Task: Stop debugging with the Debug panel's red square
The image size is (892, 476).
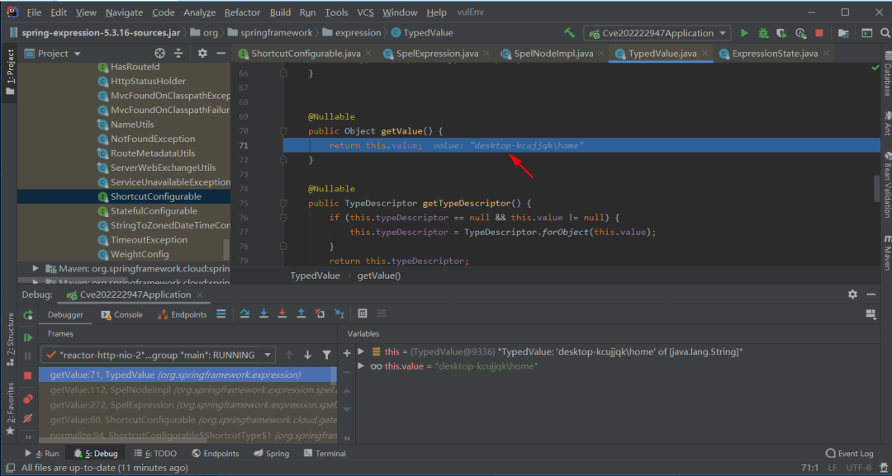Action: pyautogui.click(x=27, y=375)
